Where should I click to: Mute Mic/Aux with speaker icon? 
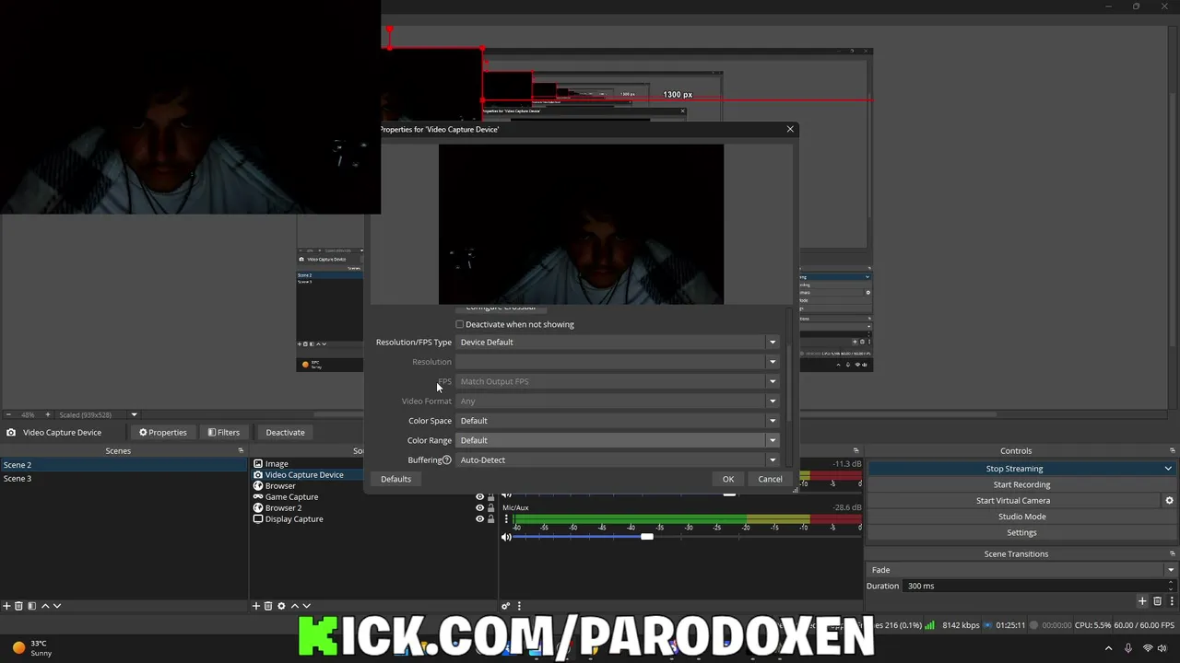pyautogui.click(x=506, y=537)
